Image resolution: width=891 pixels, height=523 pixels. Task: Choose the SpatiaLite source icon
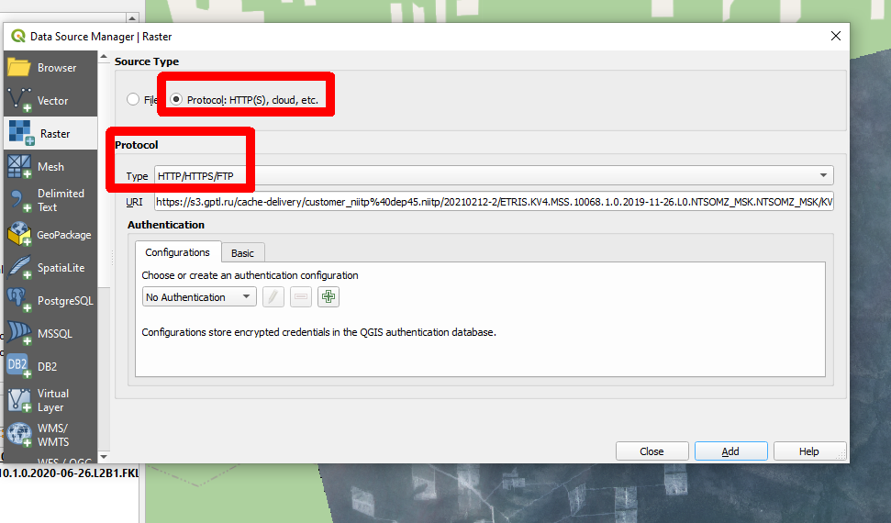click(x=19, y=267)
